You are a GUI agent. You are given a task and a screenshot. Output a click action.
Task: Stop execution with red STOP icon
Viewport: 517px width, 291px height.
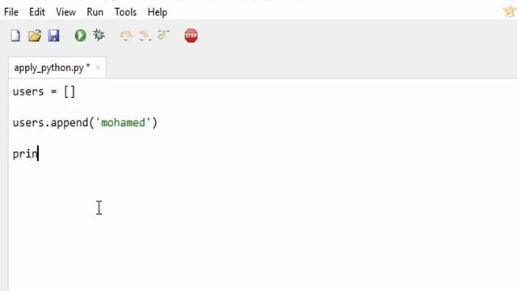pyautogui.click(x=191, y=36)
